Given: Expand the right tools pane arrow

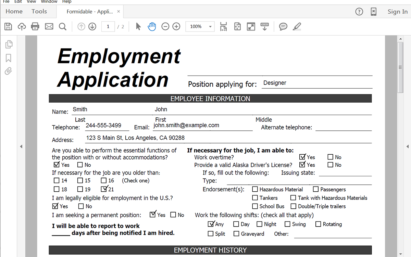Looking at the screenshot, I should point(408,146).
